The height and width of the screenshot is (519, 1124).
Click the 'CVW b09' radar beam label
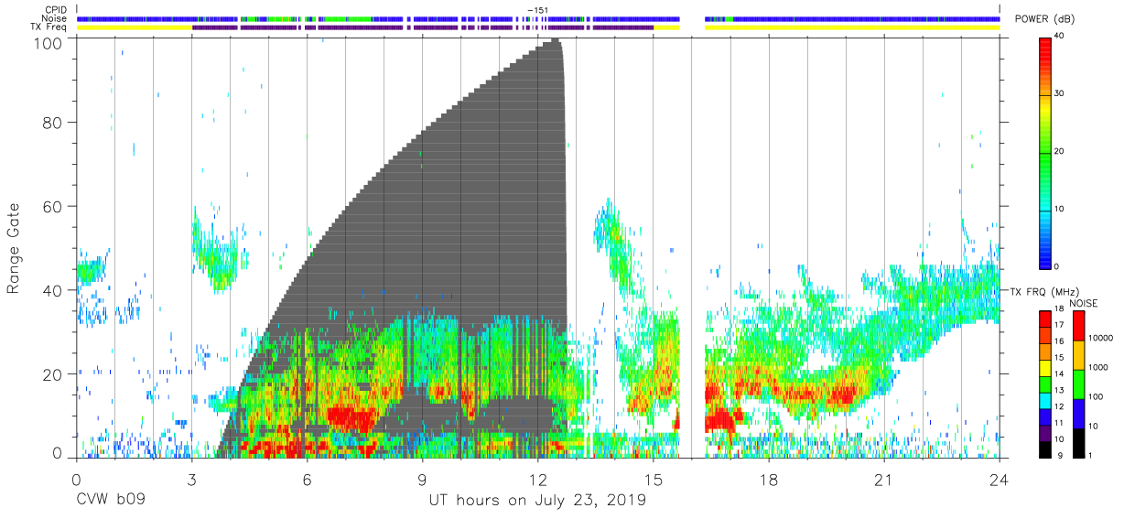[x=111, y=501]
